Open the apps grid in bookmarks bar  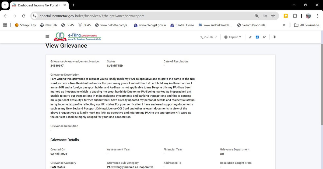point(5,25)
